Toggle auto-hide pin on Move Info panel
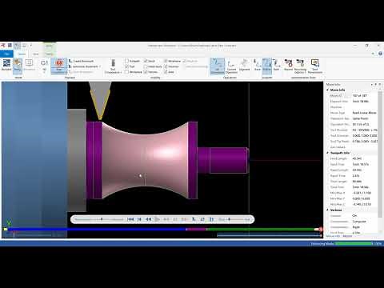Screen dimensions: 384x288 click(x=376, y=84)
